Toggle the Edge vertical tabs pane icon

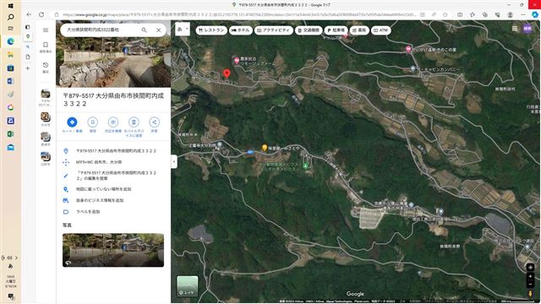(x=28, y=27)
